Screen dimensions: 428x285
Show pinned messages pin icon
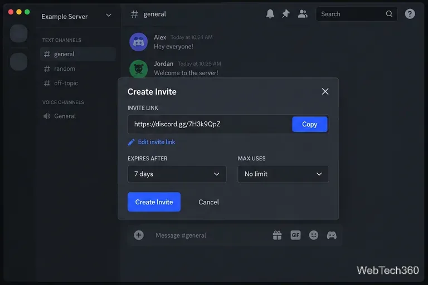(x=286, y=13)
